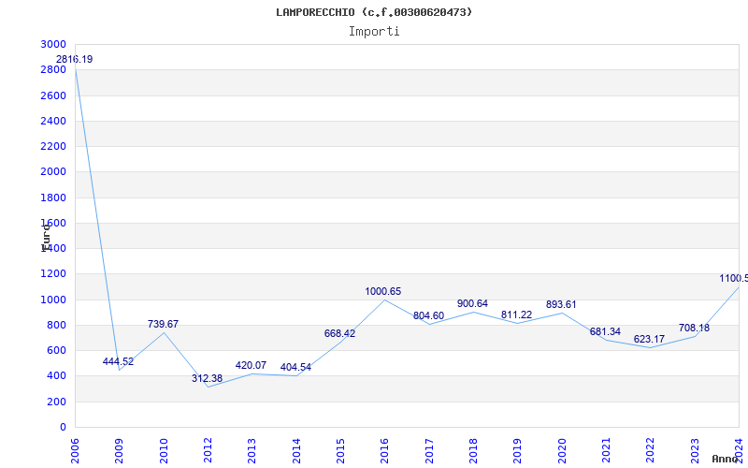Select y-axis tick 2600

[x=53, y=95]
